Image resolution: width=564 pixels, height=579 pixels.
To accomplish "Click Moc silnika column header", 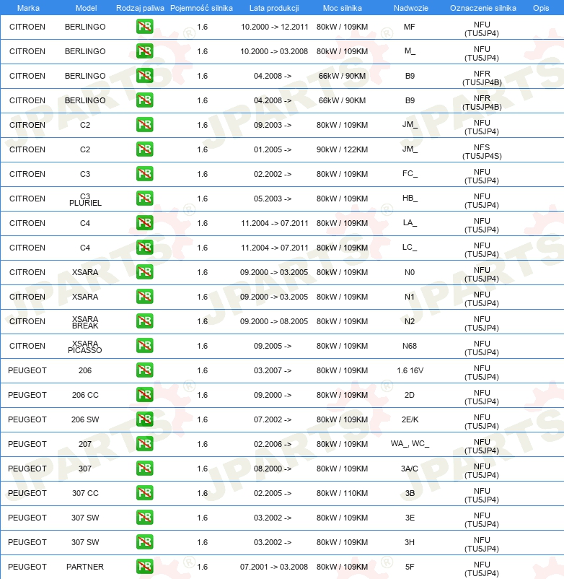I will pos(343,8).
